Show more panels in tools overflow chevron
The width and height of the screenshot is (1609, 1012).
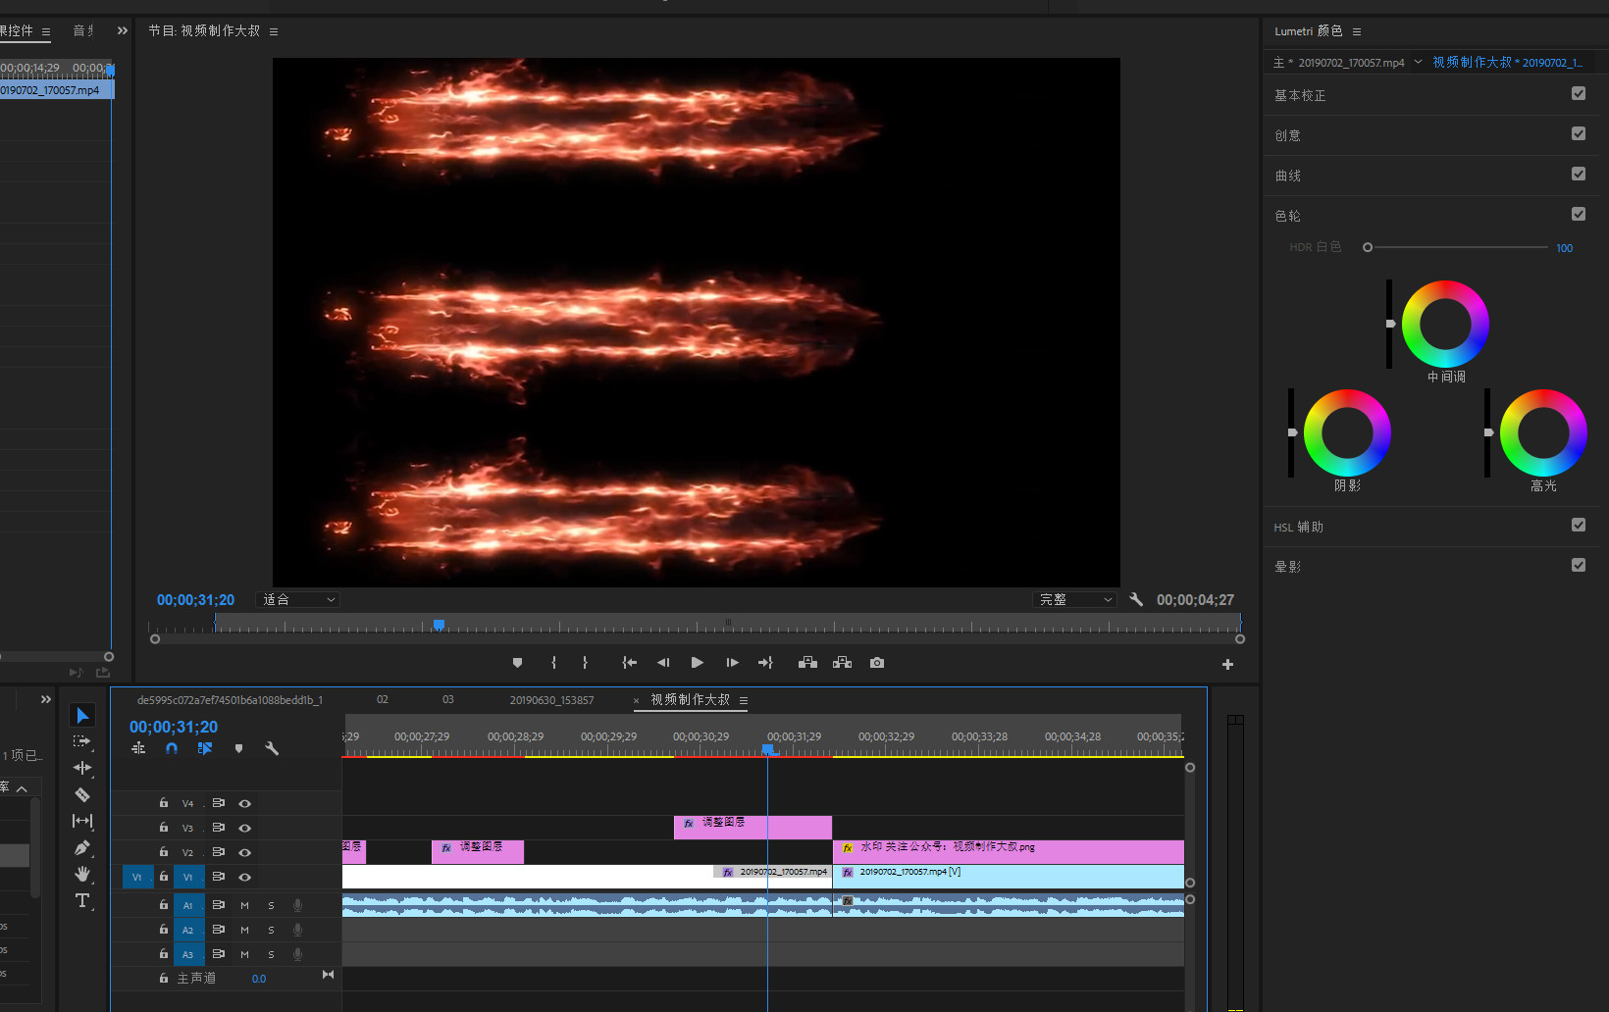click(x=45, y=699)
